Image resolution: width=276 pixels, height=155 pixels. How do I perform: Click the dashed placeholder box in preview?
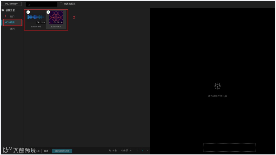tap(229, 147)
